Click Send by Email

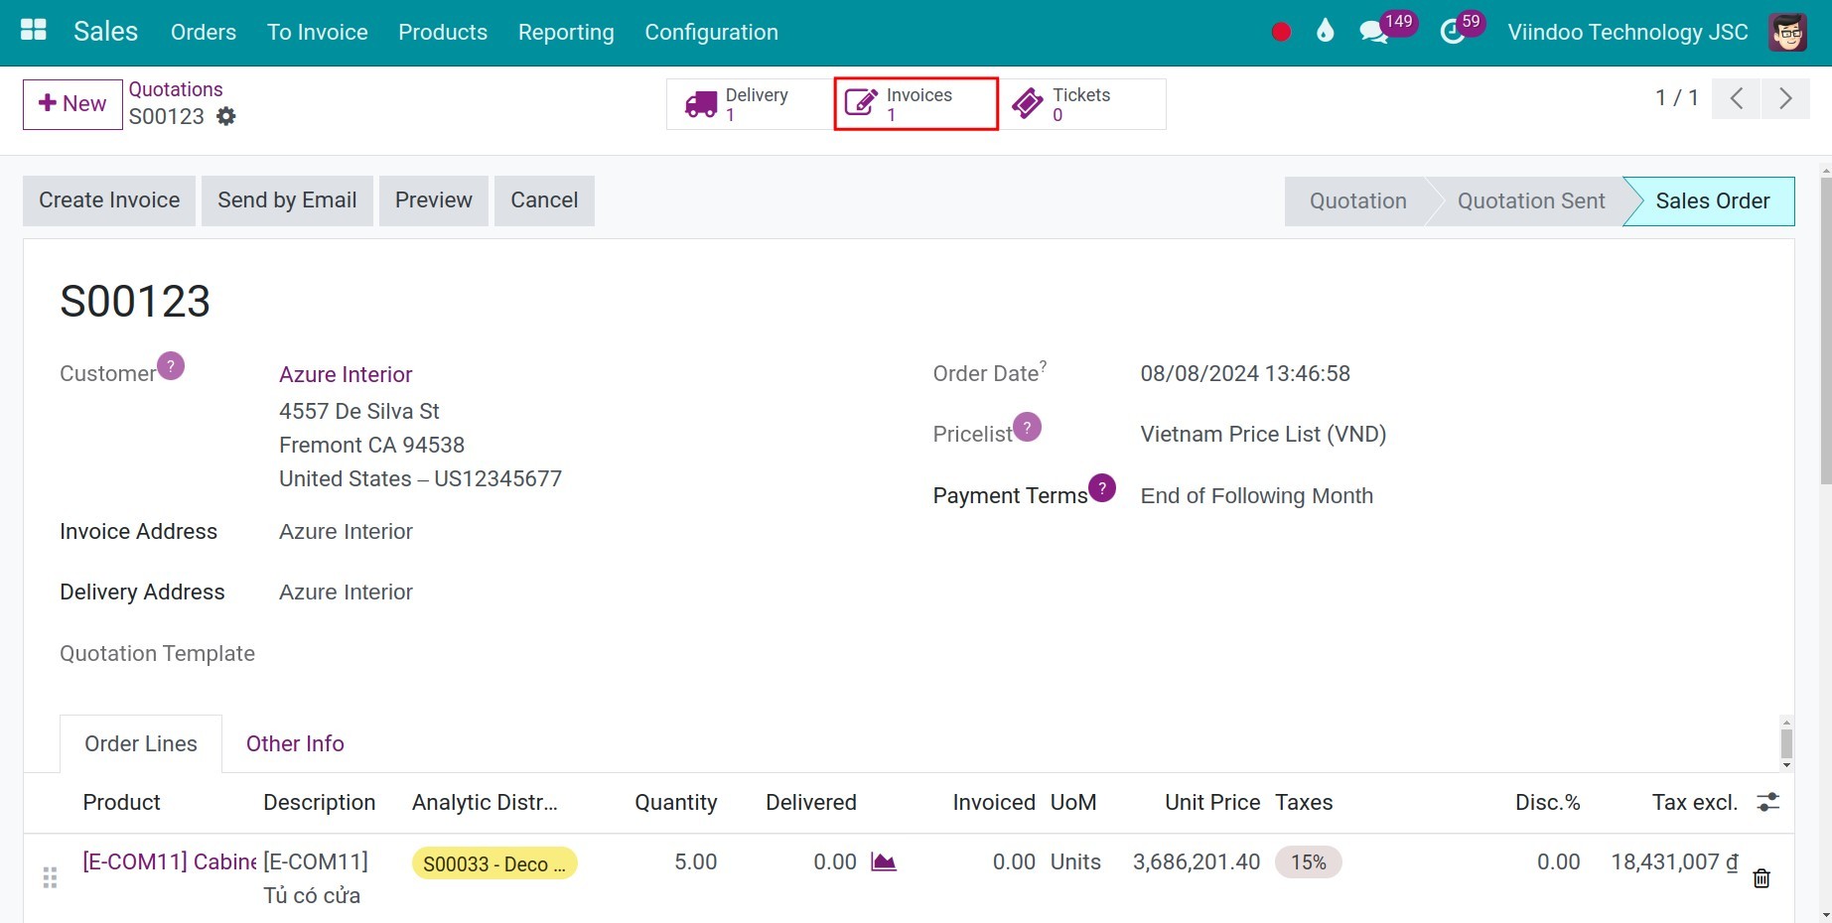coord(287,200)
